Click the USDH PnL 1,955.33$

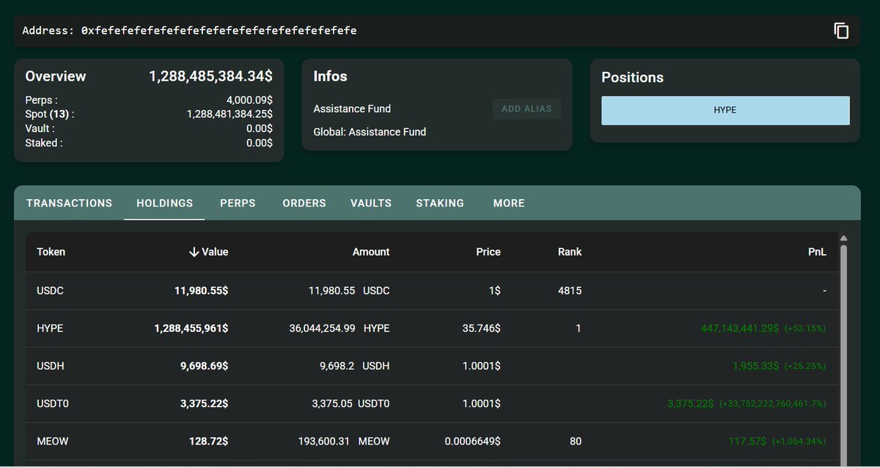coord(756,366)
